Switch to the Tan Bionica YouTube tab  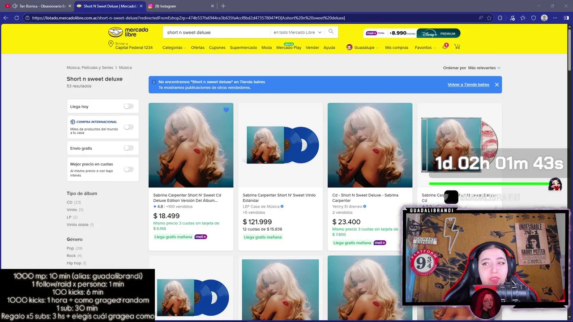(38, 6)
